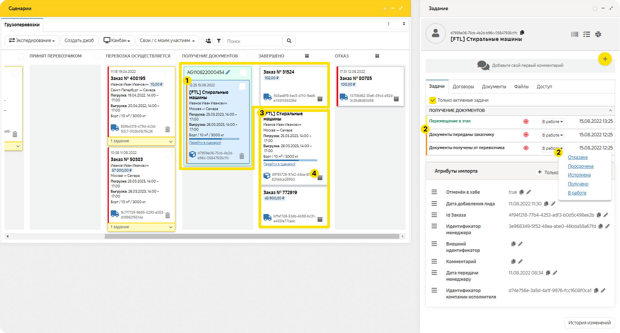Open the Канбан view dropdown
The image size is (620, 333).
pos(117,41)
